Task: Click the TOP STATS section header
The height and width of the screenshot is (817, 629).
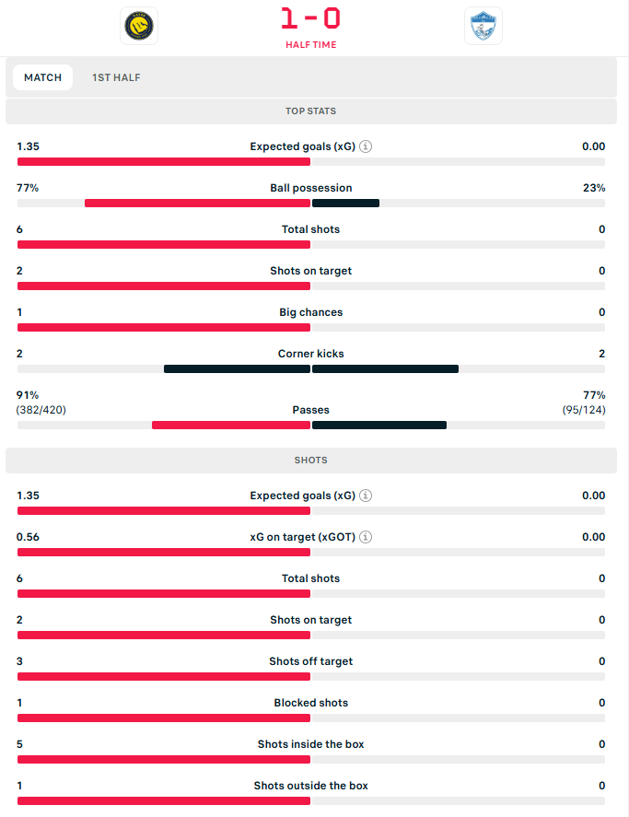Action: pos(311,111)
